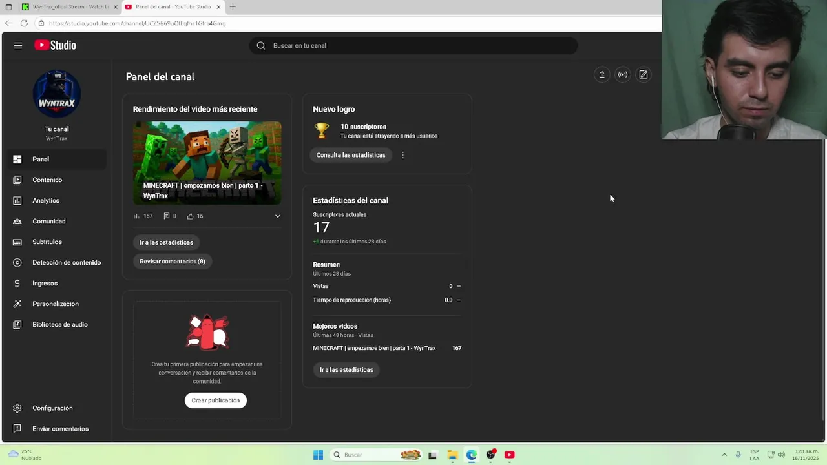
Task: Click Revisar comentarios (8) button
Action: 173,262
